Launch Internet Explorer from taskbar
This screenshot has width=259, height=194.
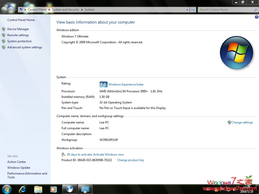[23, 189]
